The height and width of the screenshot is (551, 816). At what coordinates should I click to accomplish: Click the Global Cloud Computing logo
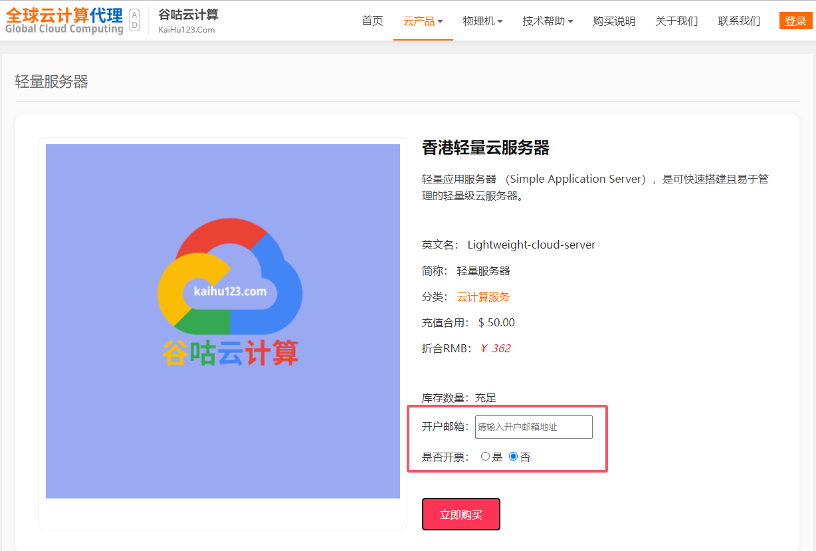pos(64,21)
